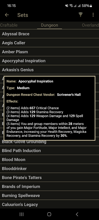
Task: Tap Android back navigation chevron
Action: tap(77, 214)
